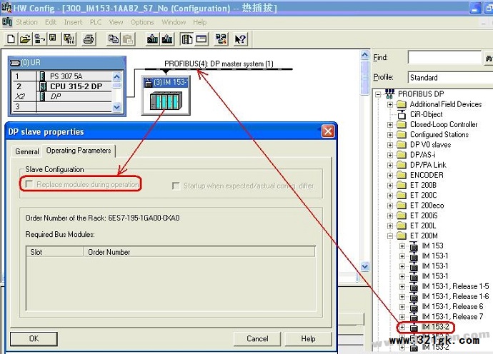Expand the ENCODER folder
Viewport: 493px width, 354px height.
point(390,176)
